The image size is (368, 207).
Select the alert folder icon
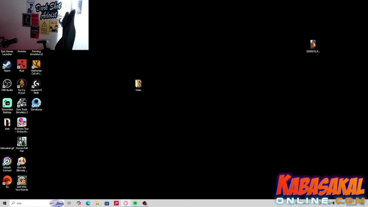[7, 122]
